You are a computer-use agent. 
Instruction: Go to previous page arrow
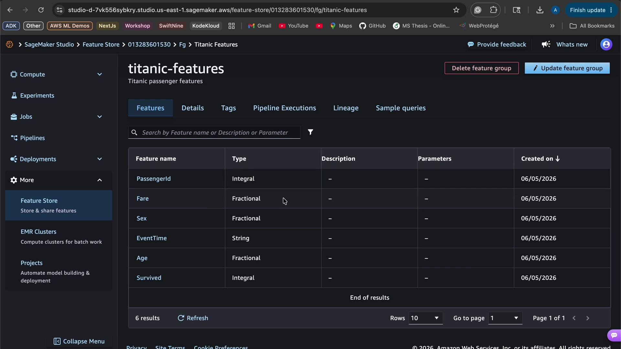[574, 318]
